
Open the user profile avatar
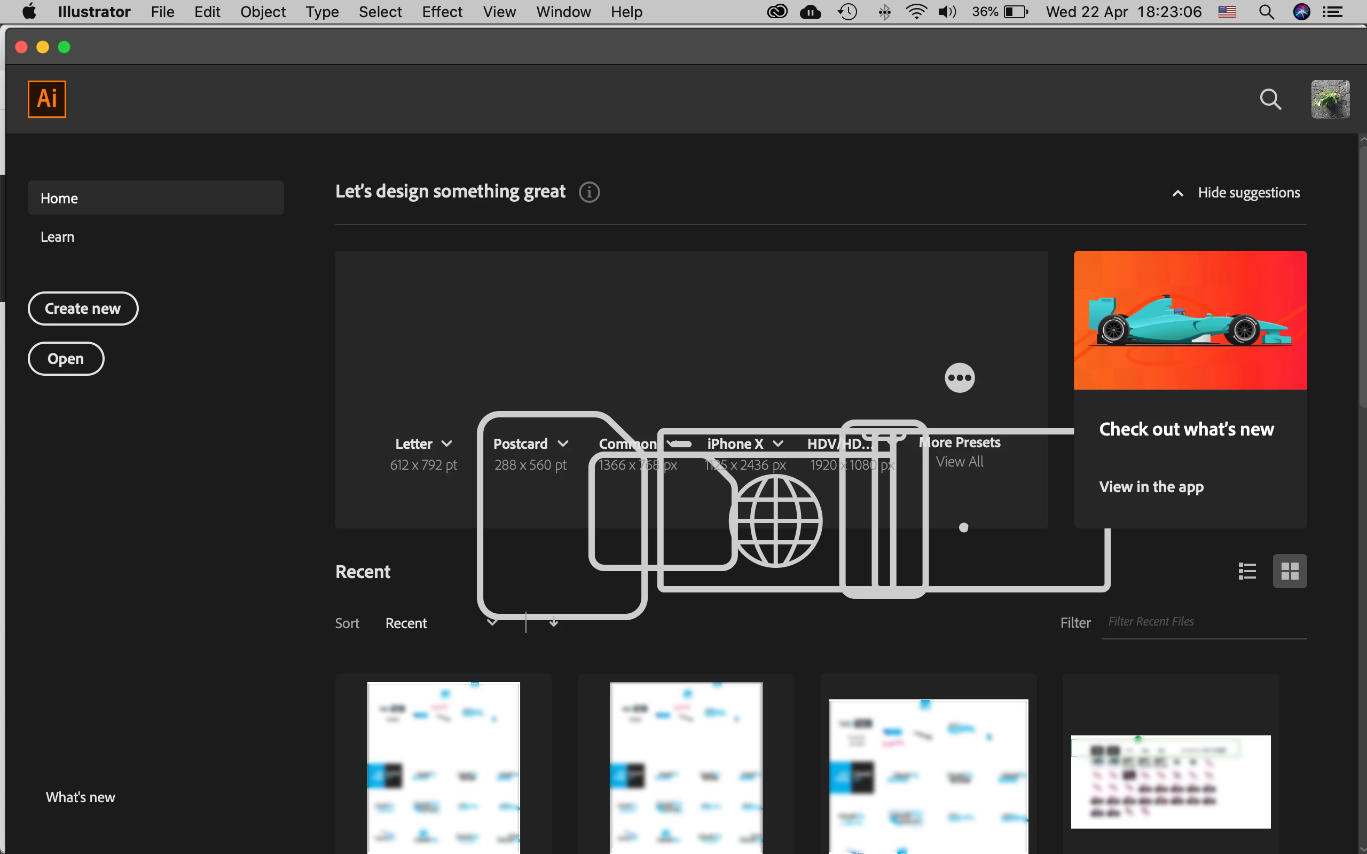pyautogui.click(x=1330, y=99)
